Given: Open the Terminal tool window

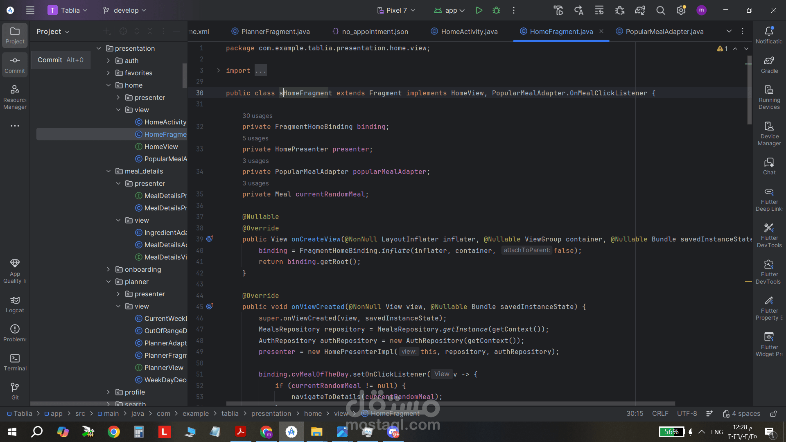Looking at the screenshot, I should point(15,363).
